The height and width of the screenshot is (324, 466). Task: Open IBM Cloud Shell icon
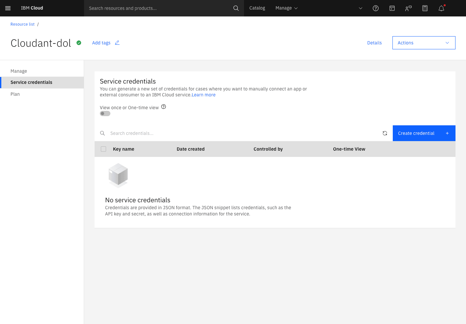392,8
